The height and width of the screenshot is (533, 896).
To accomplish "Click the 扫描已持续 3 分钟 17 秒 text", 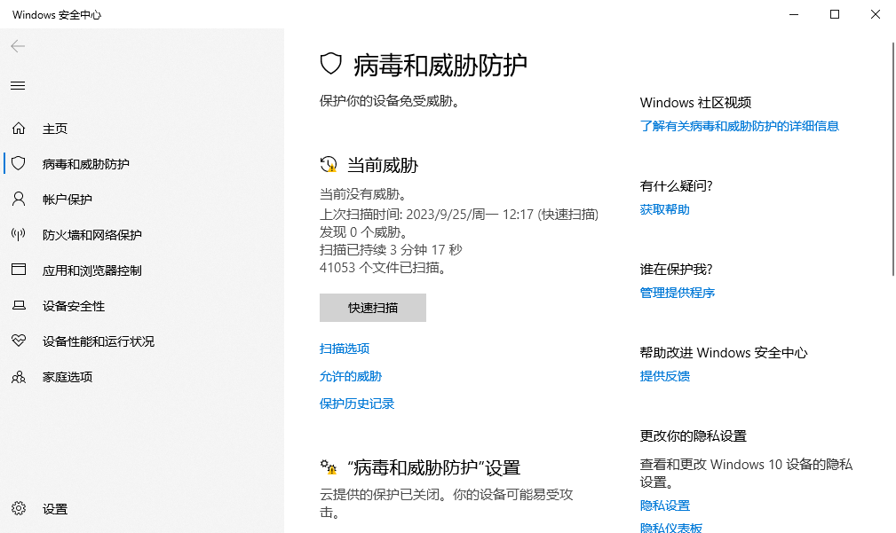I will point(391,250).
